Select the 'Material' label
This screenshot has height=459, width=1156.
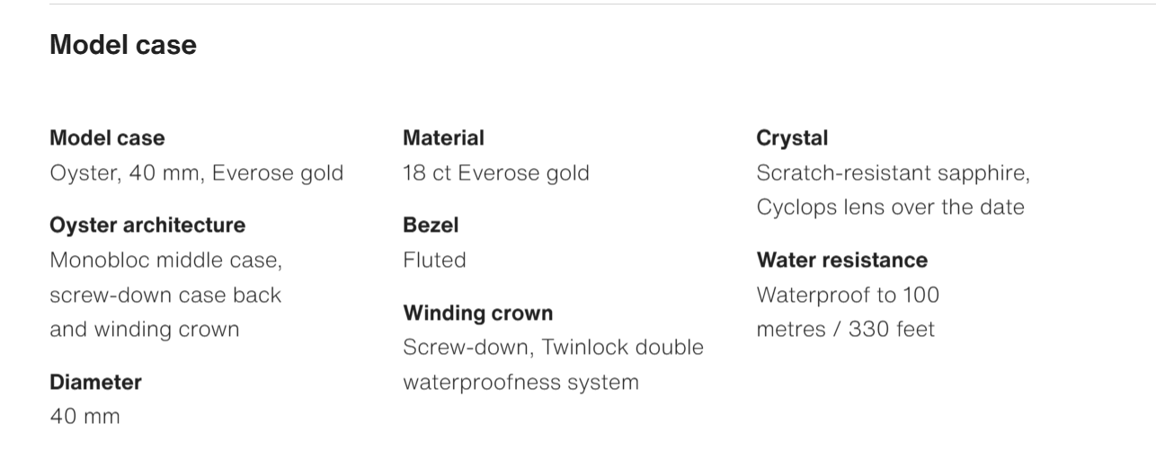point(443,138)
